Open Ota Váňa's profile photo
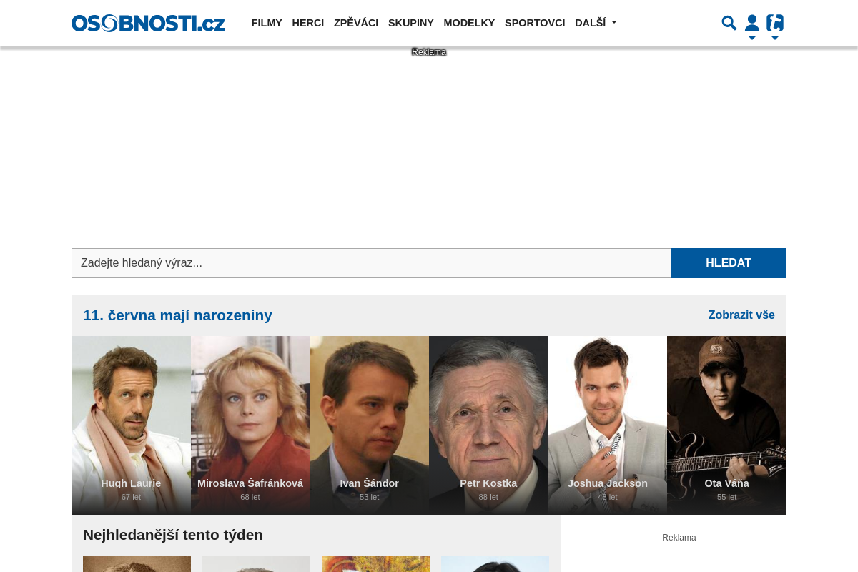This screenshot has width=858, height=572. tap(727, 425)
